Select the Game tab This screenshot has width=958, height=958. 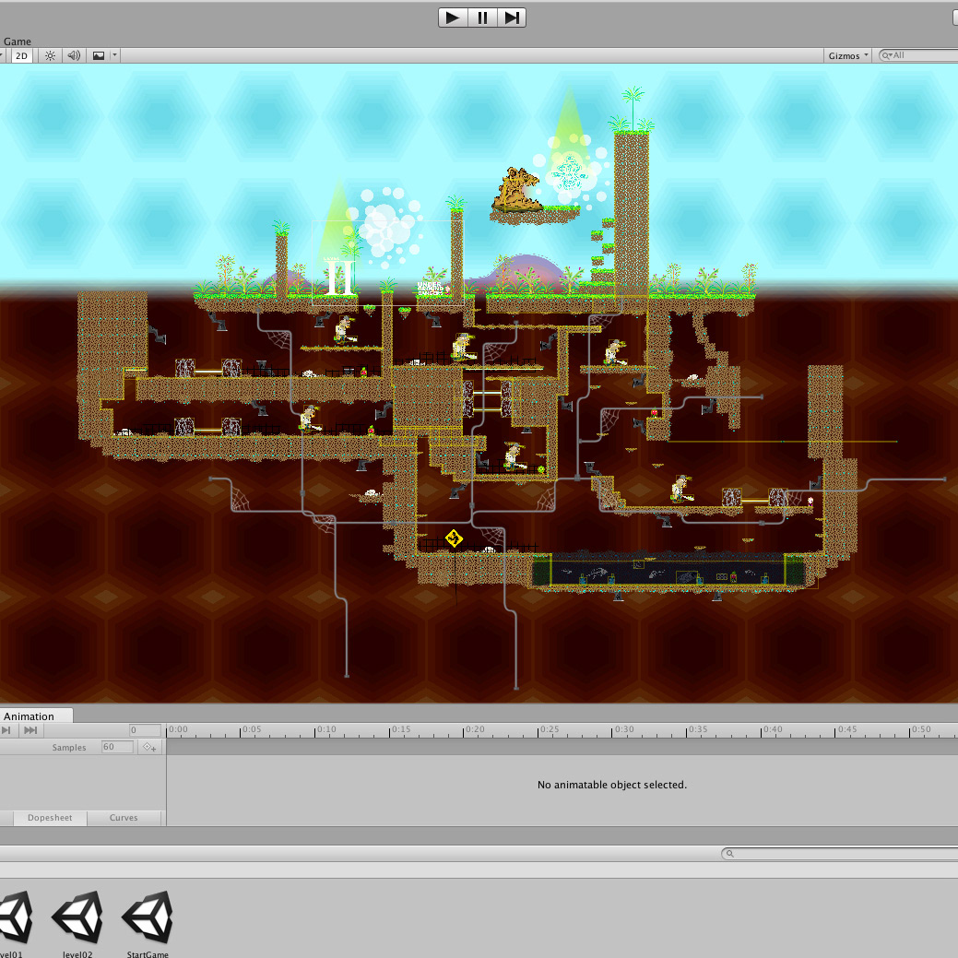[18, 41]
